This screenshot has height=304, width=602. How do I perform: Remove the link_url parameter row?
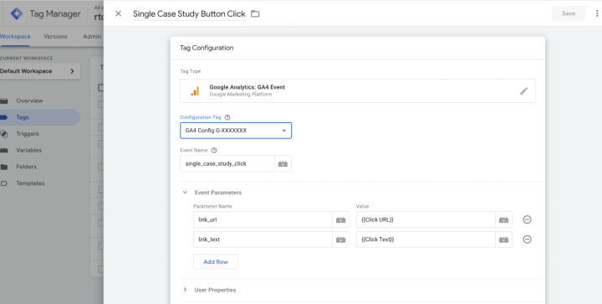(527, 219)
